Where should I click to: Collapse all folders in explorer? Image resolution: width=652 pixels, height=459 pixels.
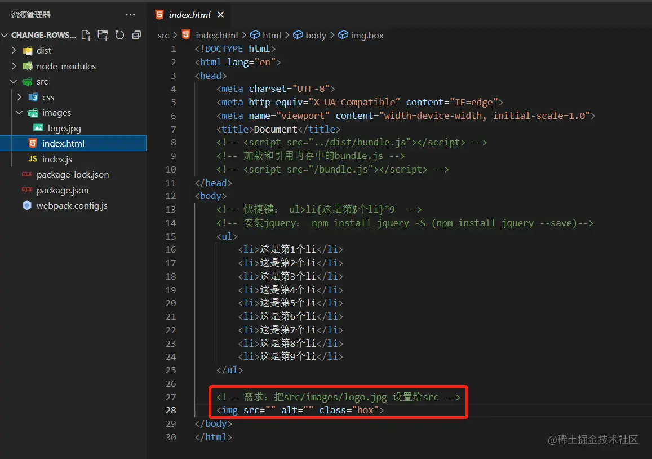[x=136, y=35]
